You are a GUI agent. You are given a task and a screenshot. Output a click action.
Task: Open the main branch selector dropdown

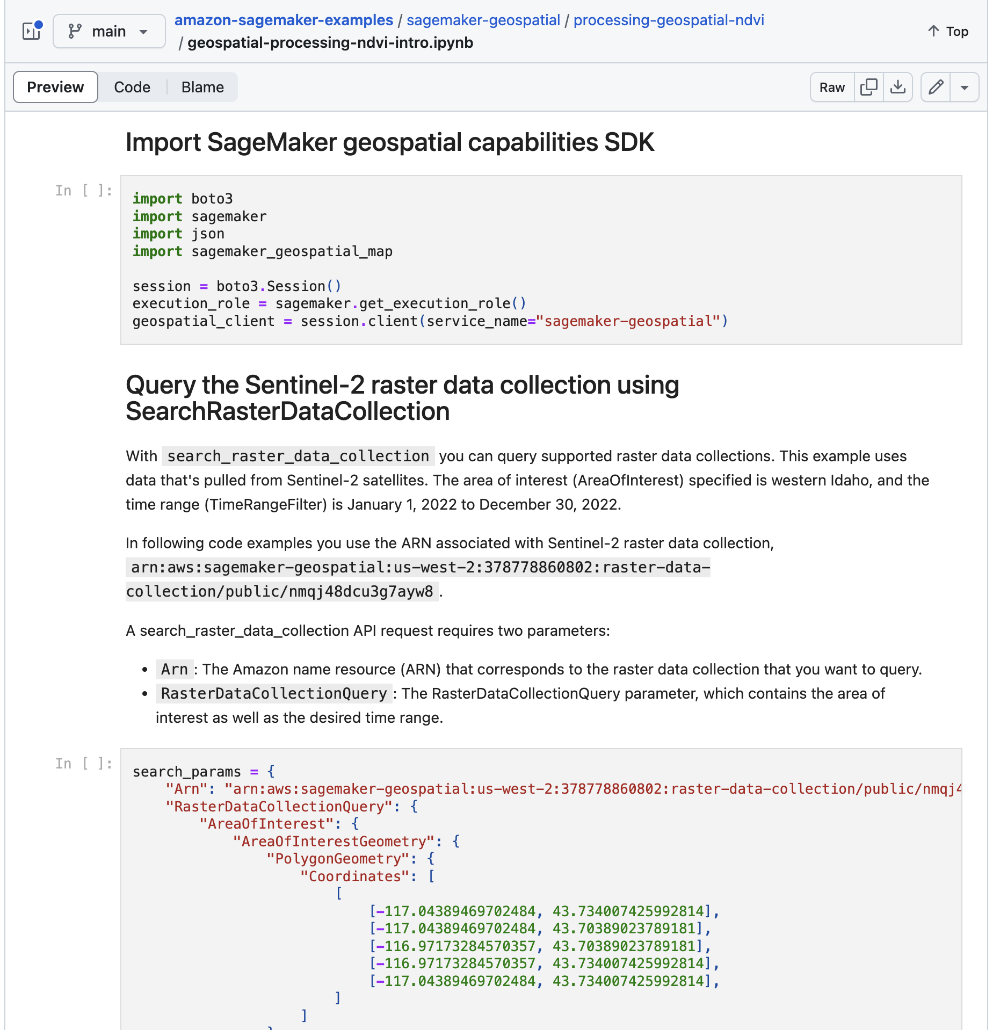click(109, 31)
